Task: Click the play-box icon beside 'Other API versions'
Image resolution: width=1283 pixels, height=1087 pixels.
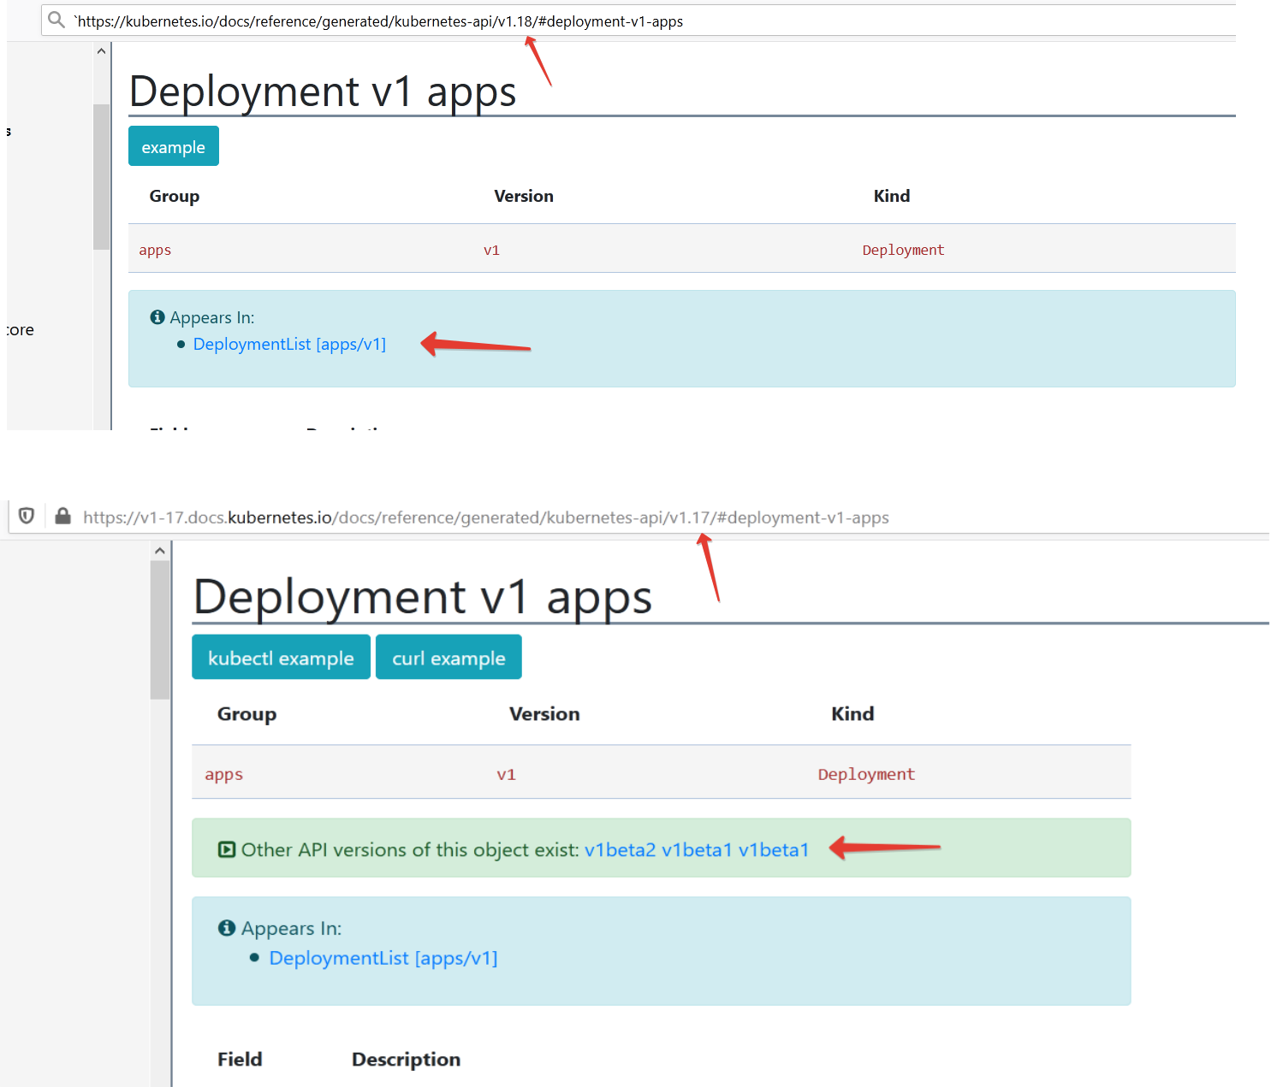Action: (x=227, y=849)
